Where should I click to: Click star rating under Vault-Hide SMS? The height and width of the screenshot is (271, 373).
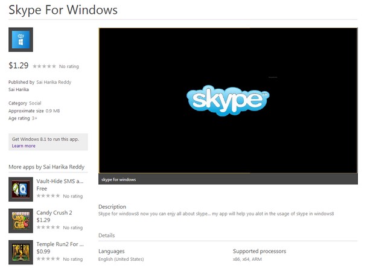click(48, 196)
